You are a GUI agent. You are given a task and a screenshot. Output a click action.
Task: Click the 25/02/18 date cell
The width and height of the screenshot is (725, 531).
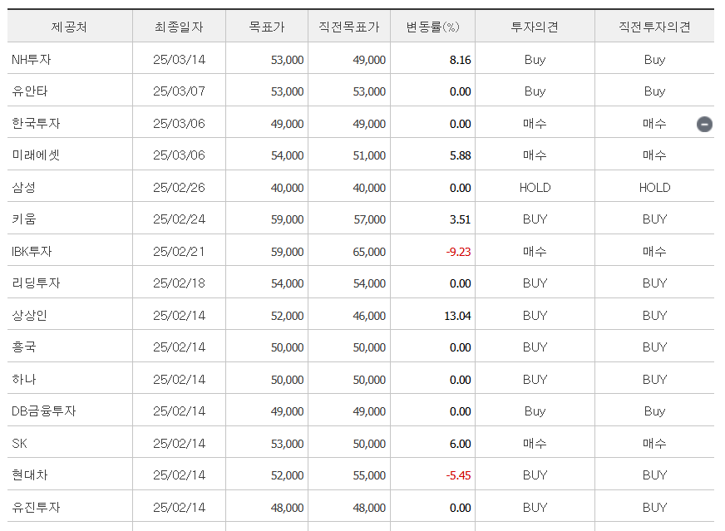click(179, 283)
